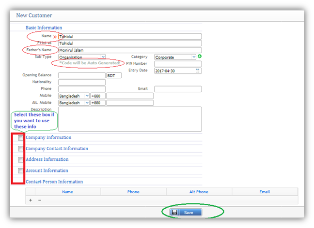314x228 pixels.
Task: Add a contact person row with plus icon
Action: point(31,200)
